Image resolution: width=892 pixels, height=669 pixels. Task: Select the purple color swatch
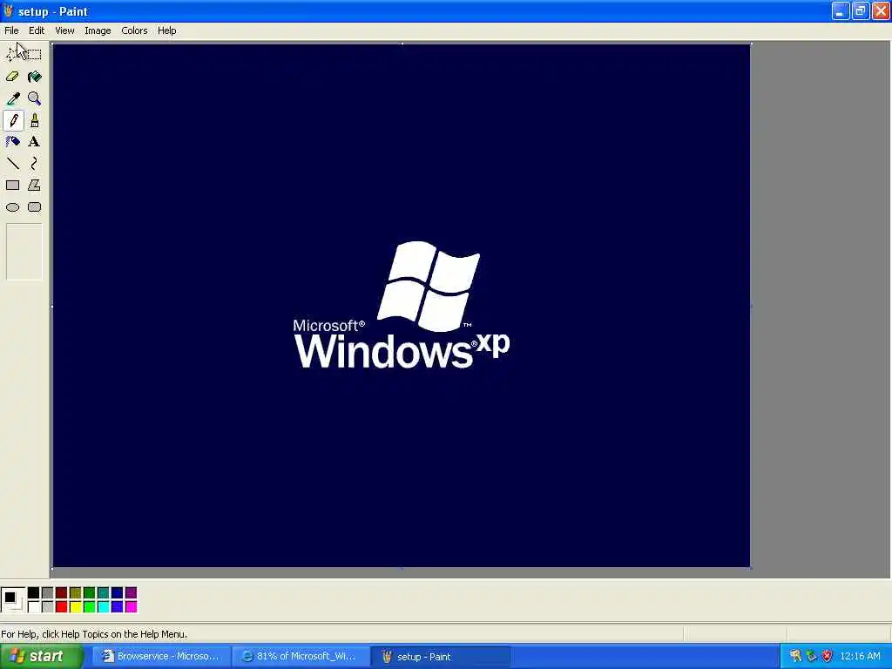point(132,593)
